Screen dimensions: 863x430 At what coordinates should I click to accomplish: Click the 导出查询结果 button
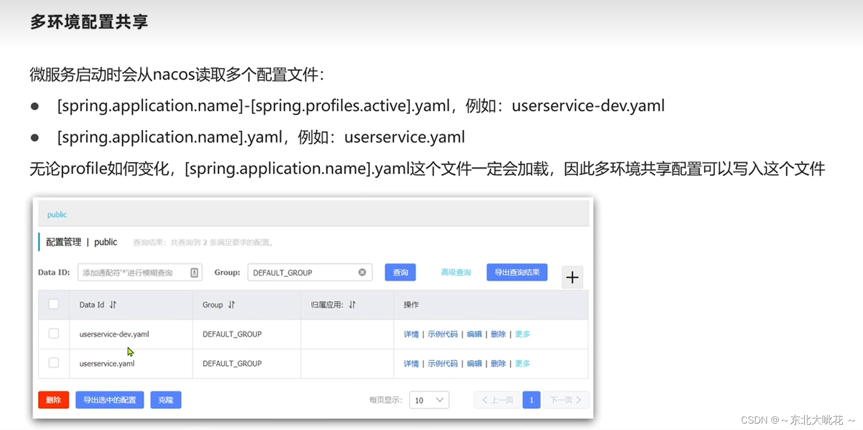[517, 272]
